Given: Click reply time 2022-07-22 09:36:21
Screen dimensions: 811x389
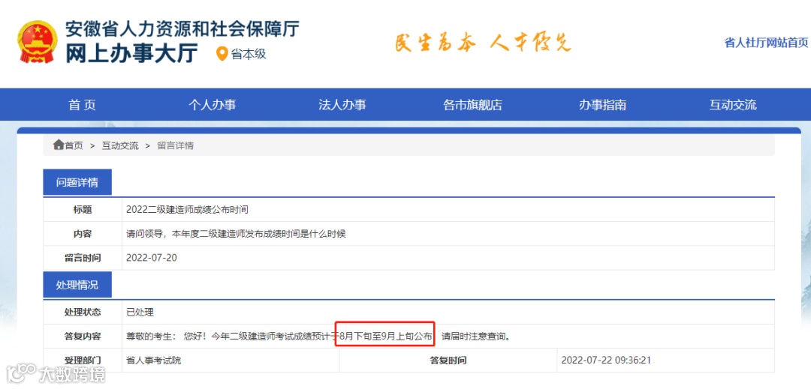Looking at the screenshot, I should coord(606,360).
